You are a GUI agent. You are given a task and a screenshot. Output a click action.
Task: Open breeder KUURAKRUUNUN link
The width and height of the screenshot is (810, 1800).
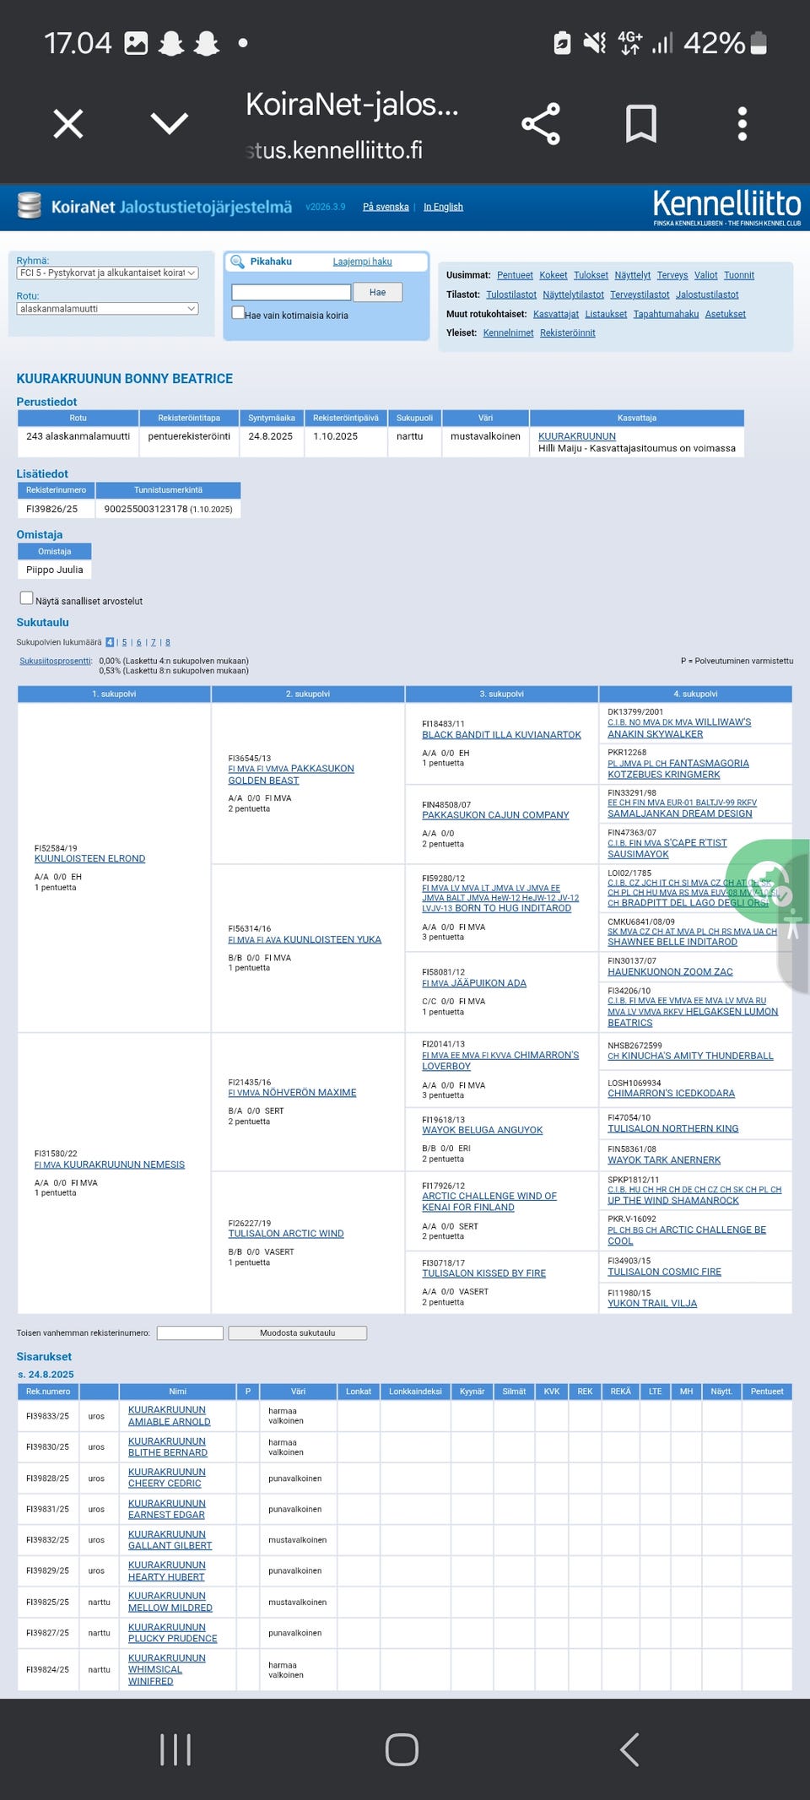click(577, 436)
